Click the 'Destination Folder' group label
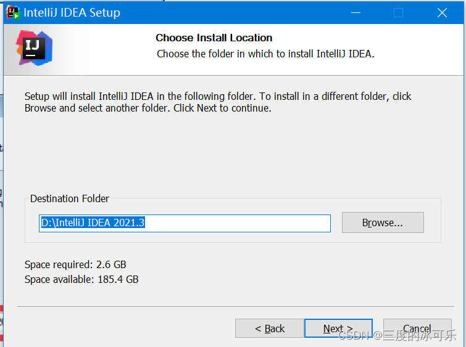 (70, 198)
